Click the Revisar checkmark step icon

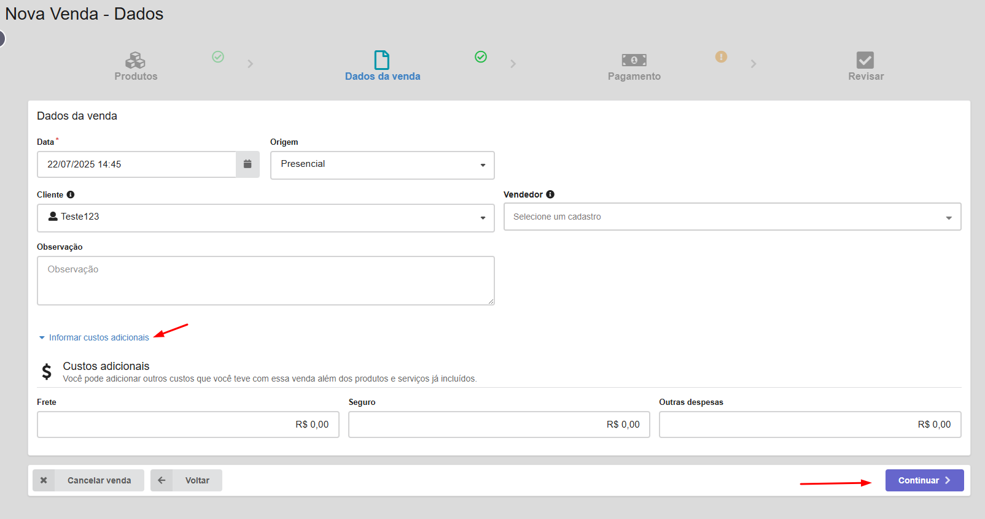(x=865, y=60)
